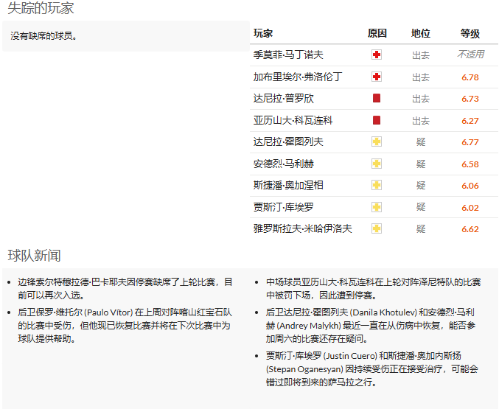Open player 加布里埃尔·弗洛伦丁 profile
Screen dimensions: 499x409
(x=298, y=77)
